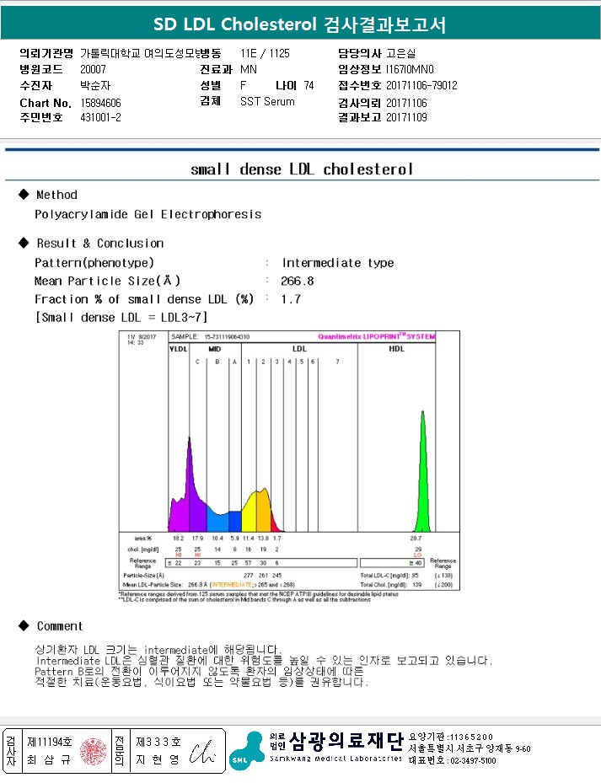Click the comment line starting '상기환자 LDL 크기는'
The width and height of the screenshot is (601, 783).
click(158, 650)
